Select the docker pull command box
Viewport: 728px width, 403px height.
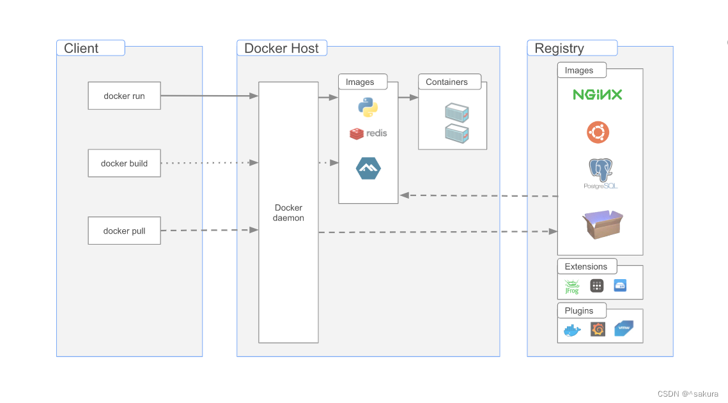(124, 231)
